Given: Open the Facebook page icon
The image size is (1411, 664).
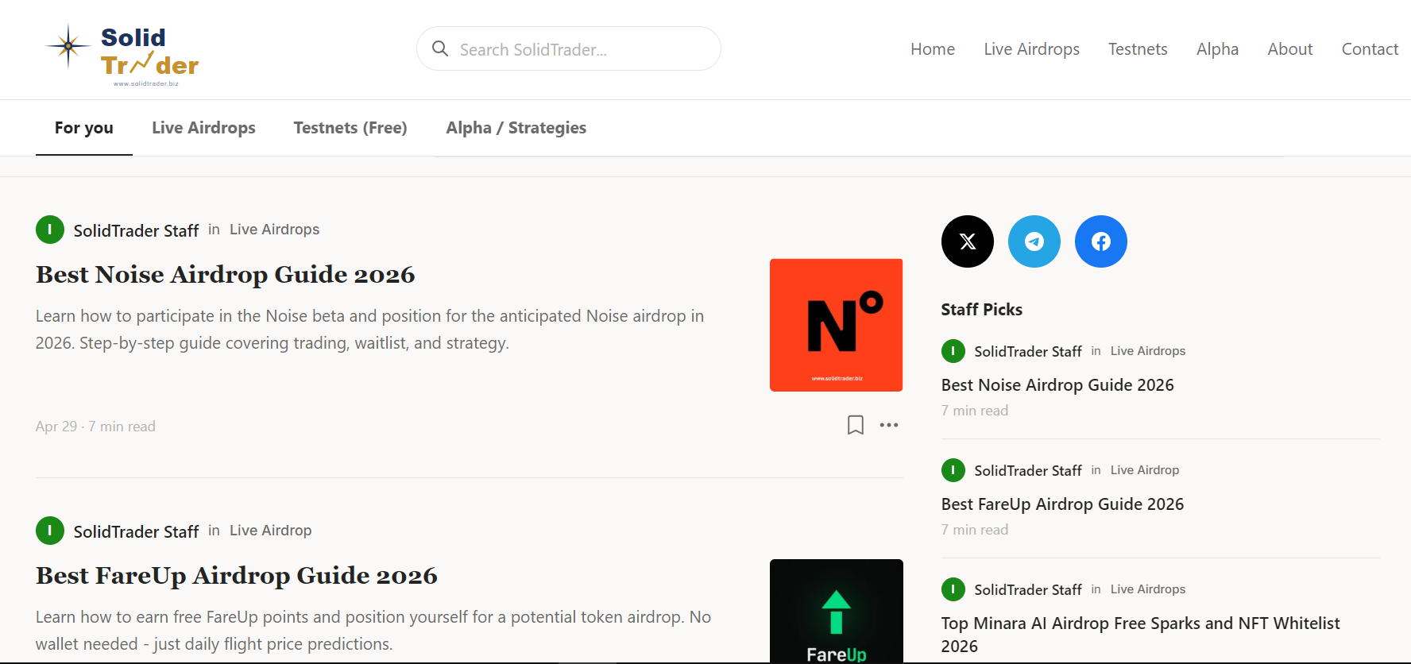Looking at the screenshot, I should click(x=1101, y=241).
